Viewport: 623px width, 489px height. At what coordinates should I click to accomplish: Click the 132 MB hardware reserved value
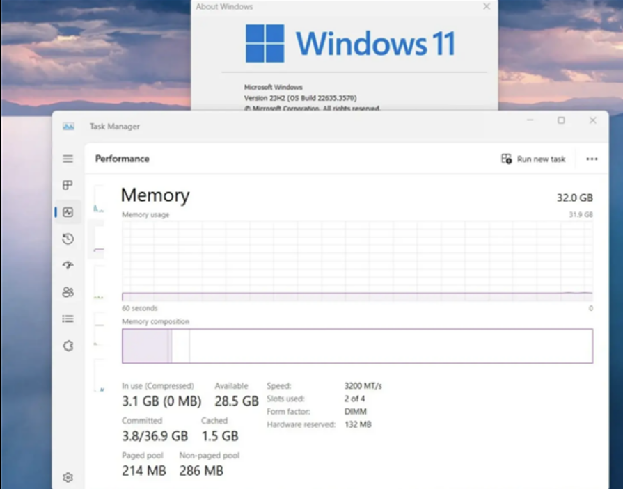(358, 424)
